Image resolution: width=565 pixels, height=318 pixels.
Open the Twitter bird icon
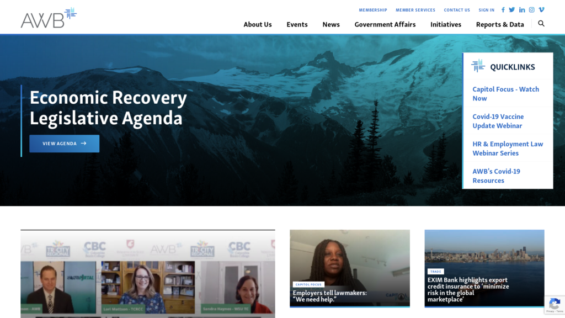[x=511, y=10]
